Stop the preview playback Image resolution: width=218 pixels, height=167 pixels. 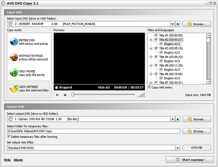coord(65,95)
